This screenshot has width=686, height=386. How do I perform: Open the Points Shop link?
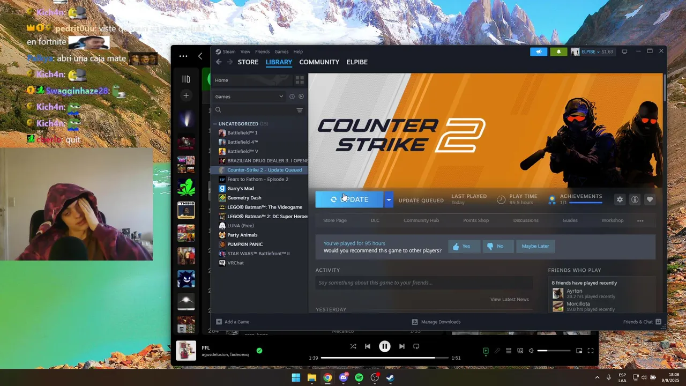click(x=476, y=220)
